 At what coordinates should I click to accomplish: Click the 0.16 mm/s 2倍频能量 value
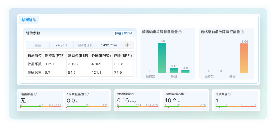click(127, 100)
